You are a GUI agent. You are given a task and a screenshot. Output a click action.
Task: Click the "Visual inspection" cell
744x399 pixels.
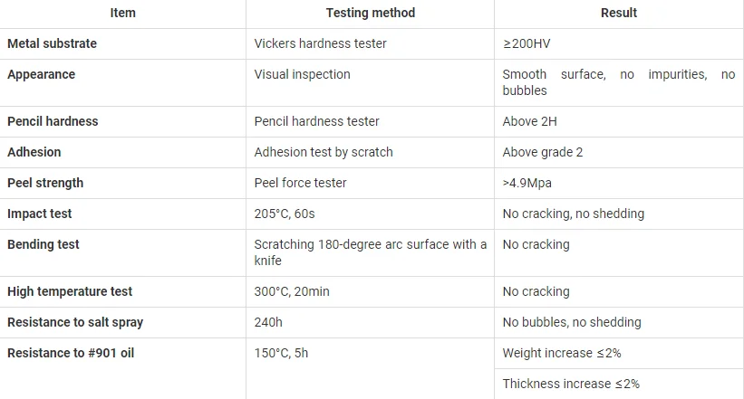(x=302, y=74)
